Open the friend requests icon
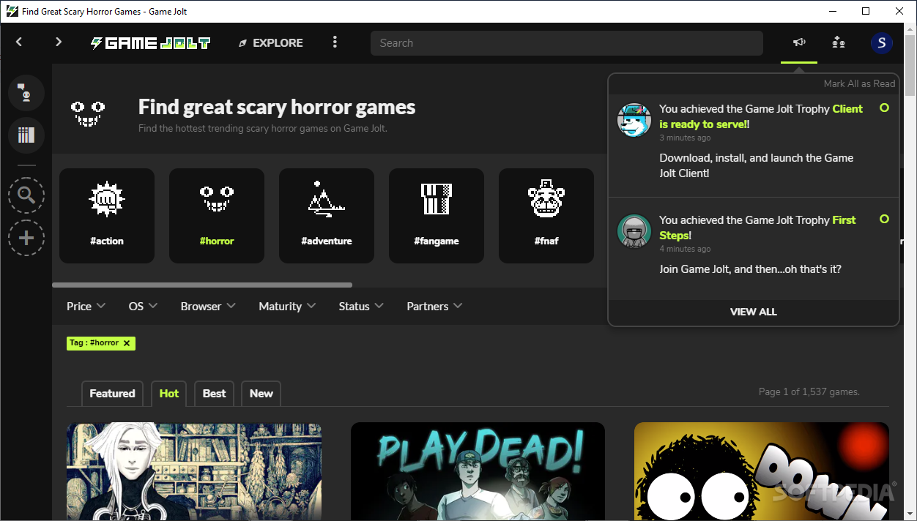Screen dimensions: 917x521 coord(839,42)
